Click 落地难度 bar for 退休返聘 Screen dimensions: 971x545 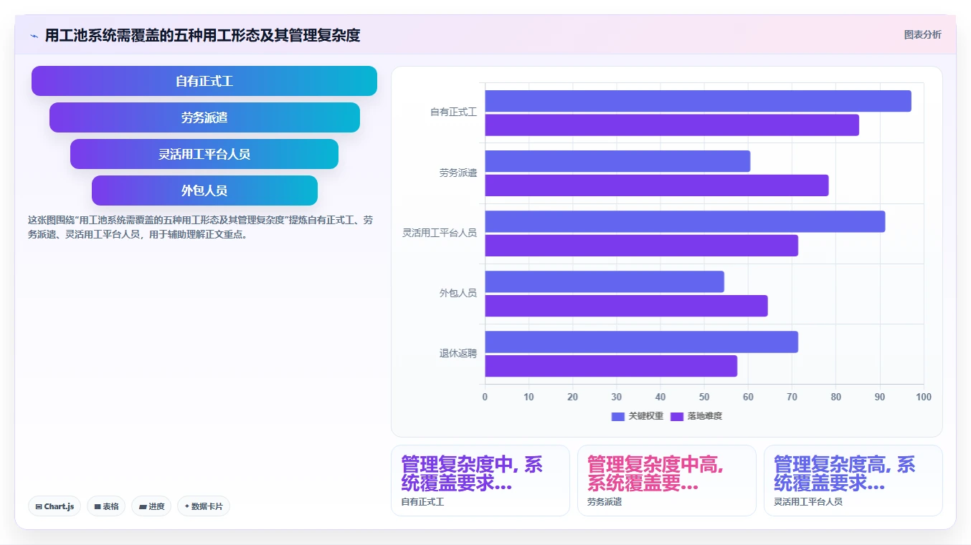pyautogui.click(x=611, y=366)
